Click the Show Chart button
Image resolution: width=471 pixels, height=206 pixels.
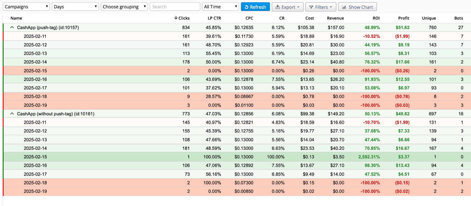pos(357,7)
